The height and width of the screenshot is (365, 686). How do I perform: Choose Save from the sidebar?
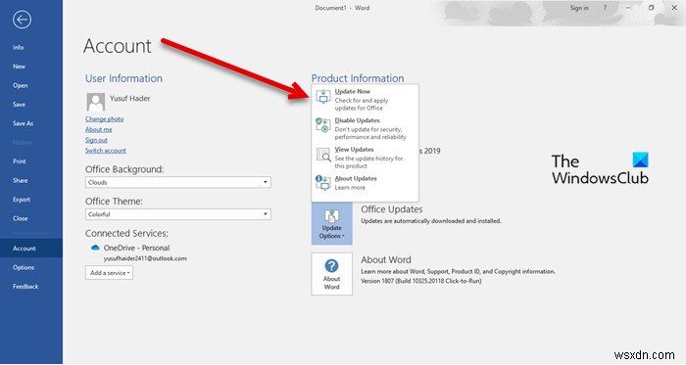point(19,105)
